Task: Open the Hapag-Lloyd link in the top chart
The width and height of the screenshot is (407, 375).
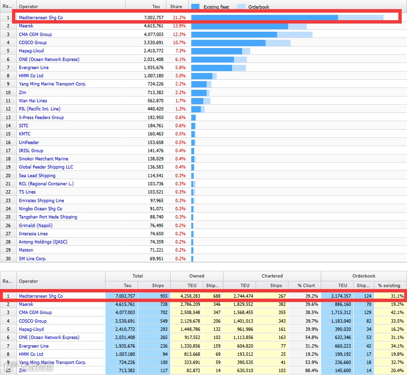Action: (x=31, y=51)
